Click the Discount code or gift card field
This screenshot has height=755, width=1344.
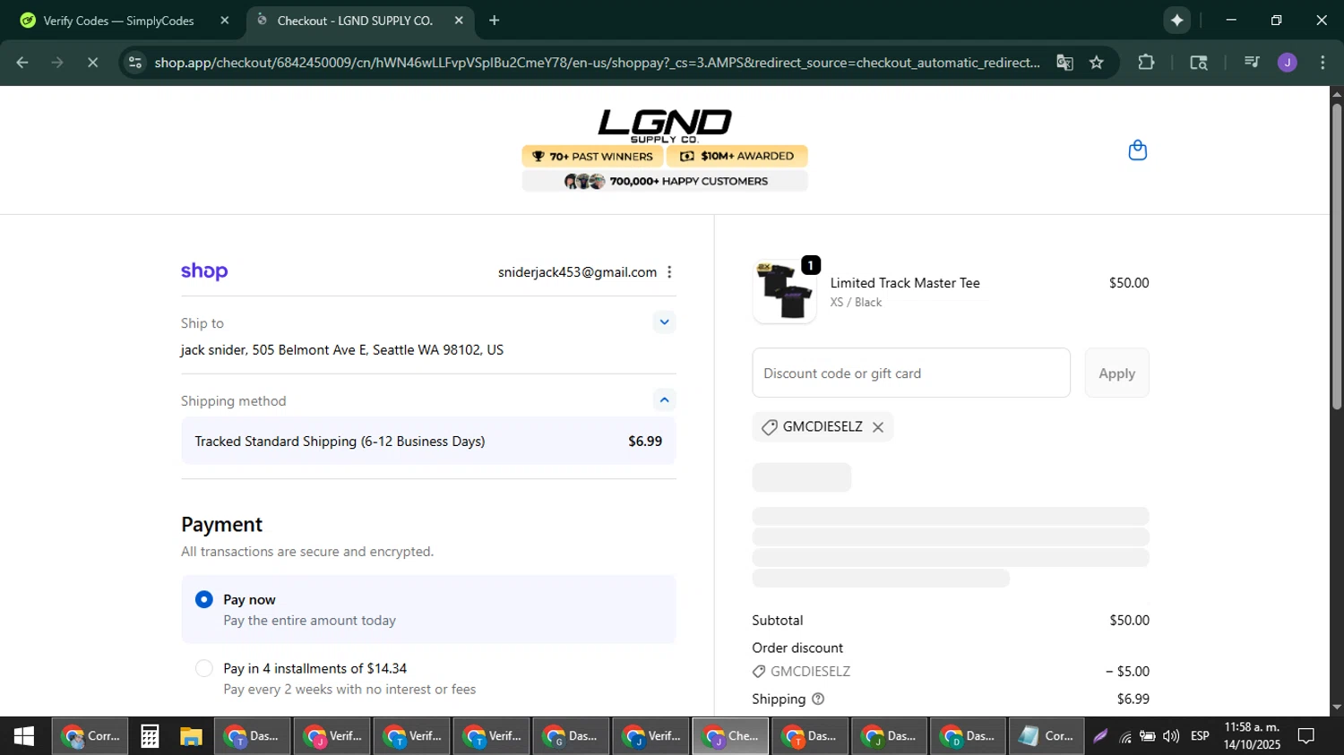coord(911,373)
